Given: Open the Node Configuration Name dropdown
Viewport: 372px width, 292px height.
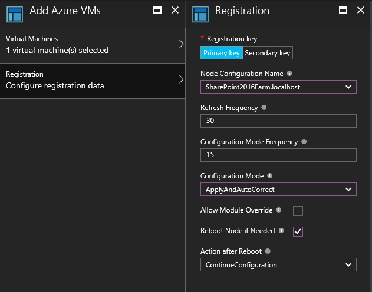Looking at the screenshot, I should coord(278,87).
